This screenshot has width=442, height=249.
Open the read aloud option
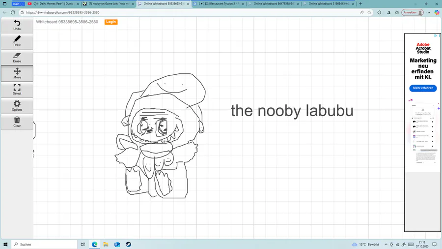click(362, 12)
